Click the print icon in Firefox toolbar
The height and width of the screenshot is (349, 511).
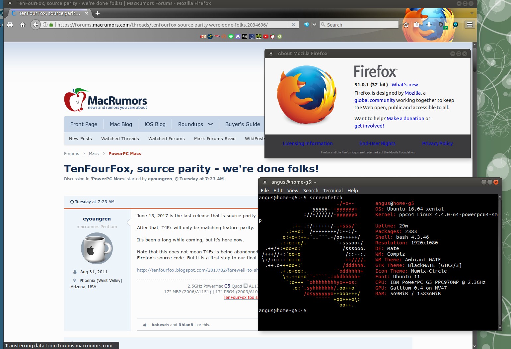pos(10,25)
